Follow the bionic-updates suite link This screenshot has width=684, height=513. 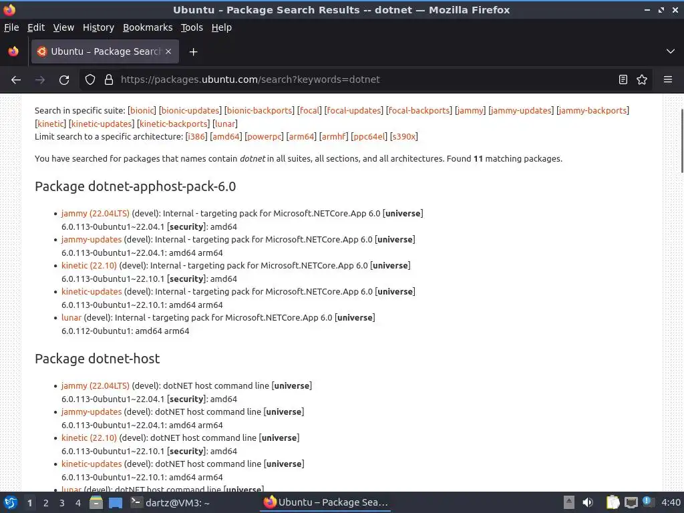click(190, 111)
